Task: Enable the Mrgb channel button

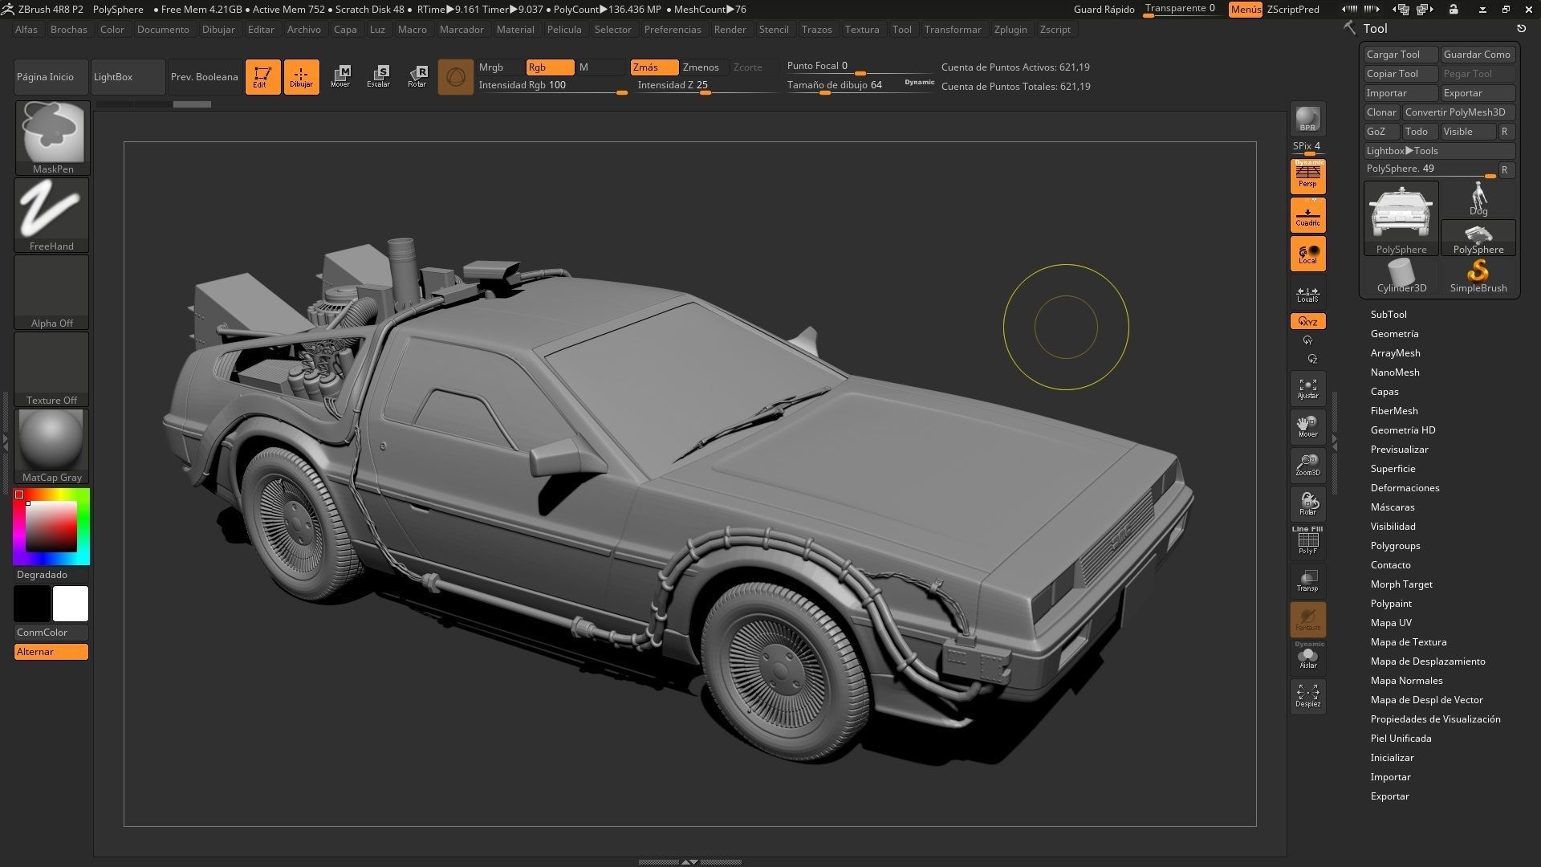Action: [501, 67]
